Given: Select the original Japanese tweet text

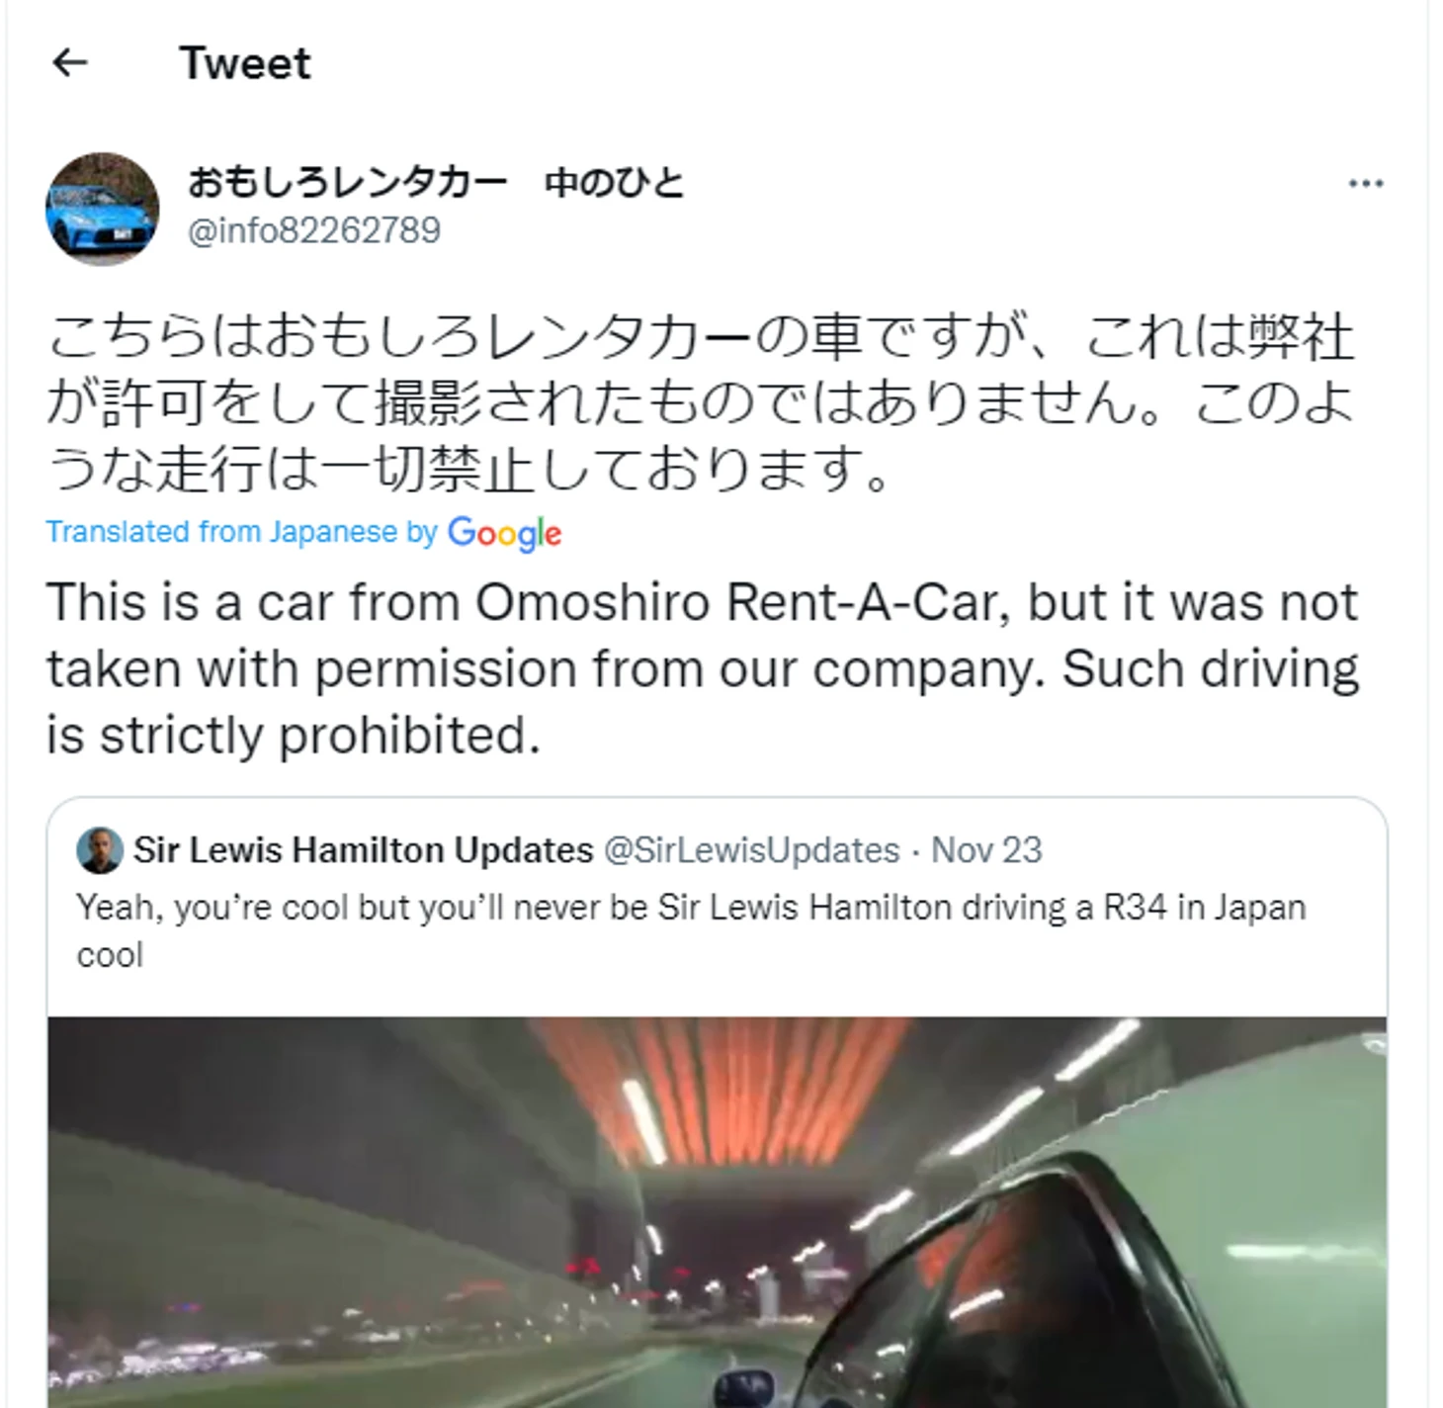Looking at the screenshot, I should (700, 401).
